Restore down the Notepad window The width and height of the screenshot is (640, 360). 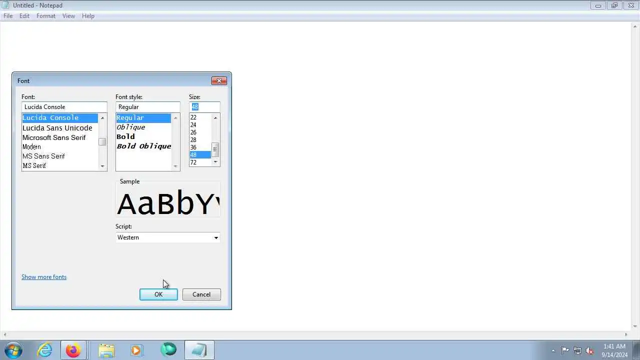click(x=614, y=5)
